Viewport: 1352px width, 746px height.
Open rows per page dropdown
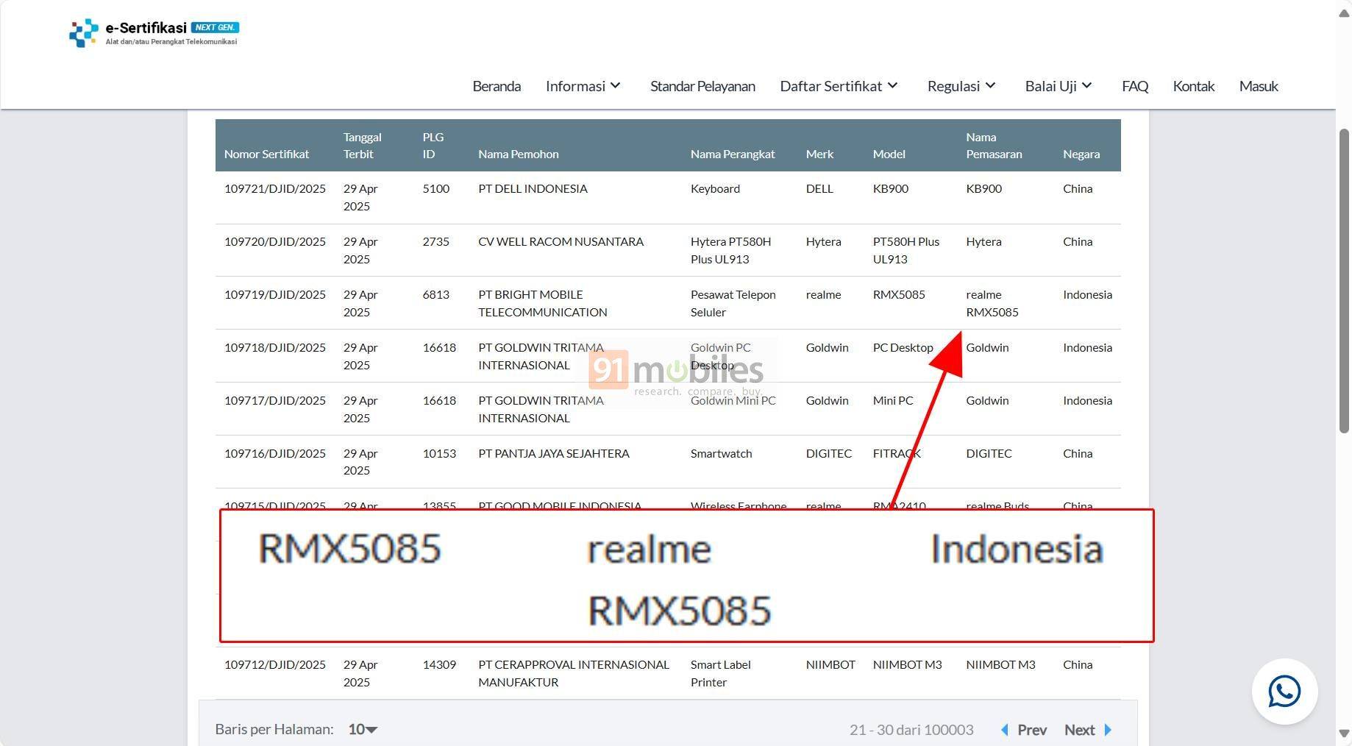click(363, 729)
